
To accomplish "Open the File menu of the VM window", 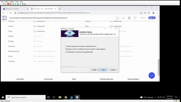I will [2, 2].
